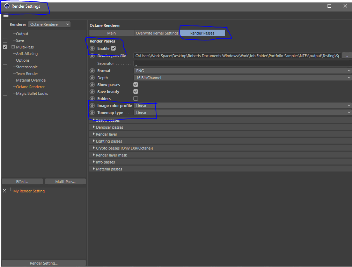Expand the Render layer mask section

tap(94, 155)
